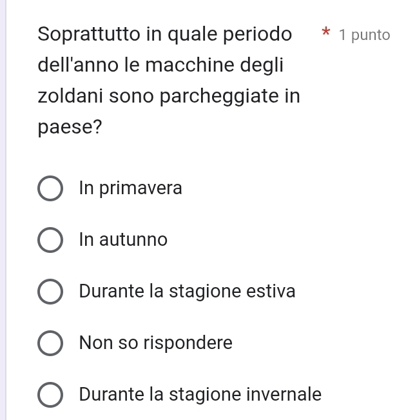Tick the Durante la stagione estiva radio circle
This screenshot has height=420, width=397.
(x=51, y=292)
